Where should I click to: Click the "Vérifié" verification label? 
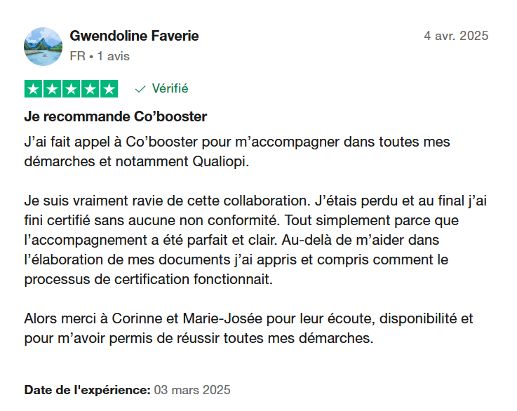pos(170,89)
